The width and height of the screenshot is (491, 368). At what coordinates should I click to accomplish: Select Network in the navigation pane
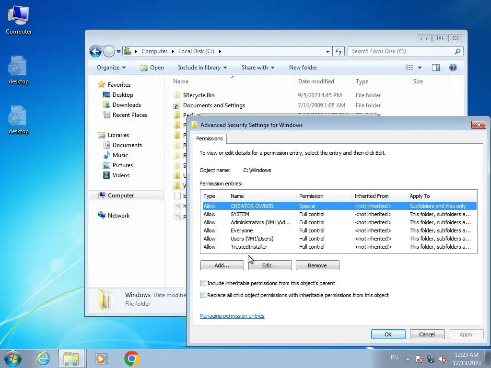coord(114,215)
